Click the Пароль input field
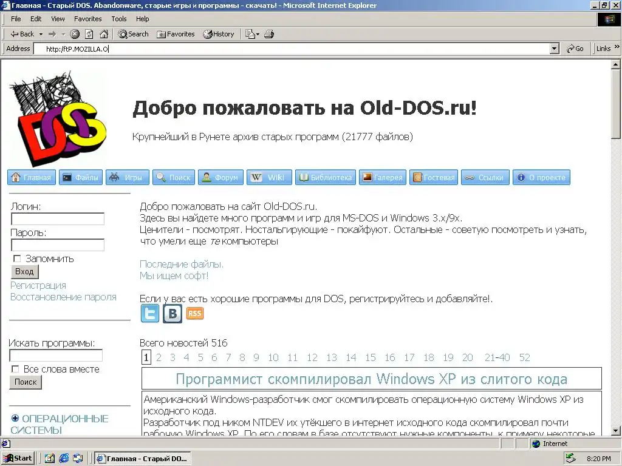 [58, 245]
